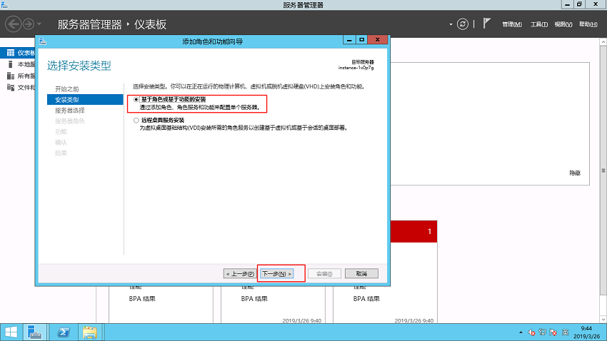Minimize the Add Roles wizard window
607x341 pixels.
click(x=349, y=40)
